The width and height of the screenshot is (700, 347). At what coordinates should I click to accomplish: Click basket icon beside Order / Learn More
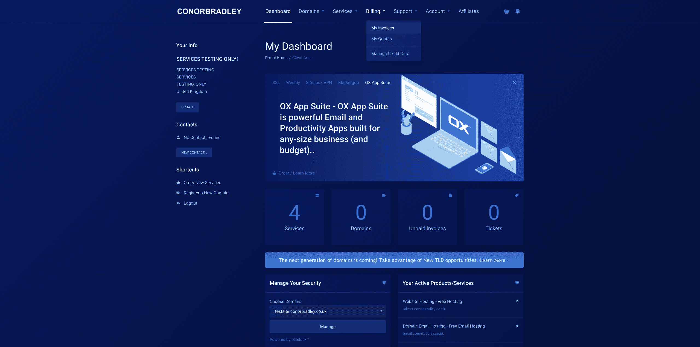click(274, 173)
